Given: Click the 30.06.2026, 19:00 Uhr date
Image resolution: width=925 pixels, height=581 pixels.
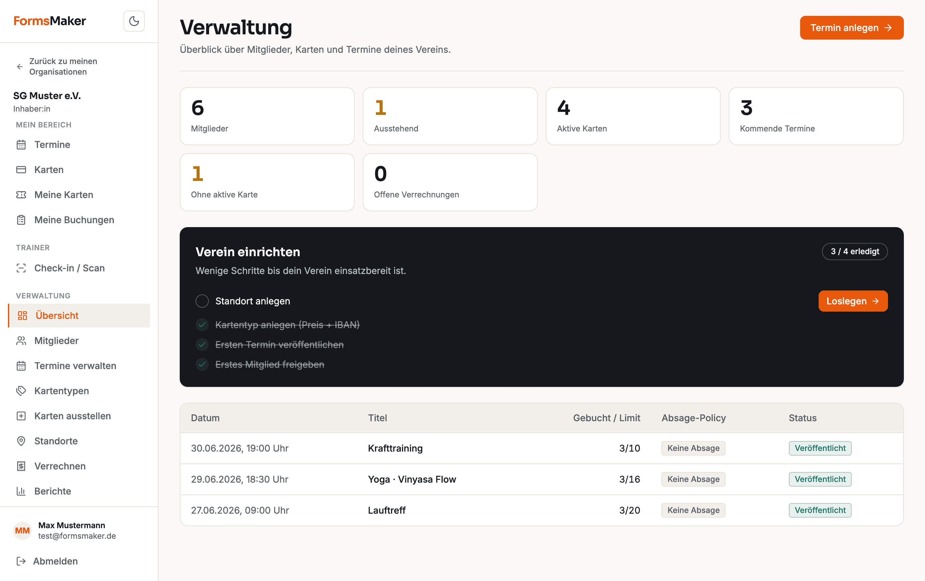Looking at the screenshot, I should click(240, 448).
